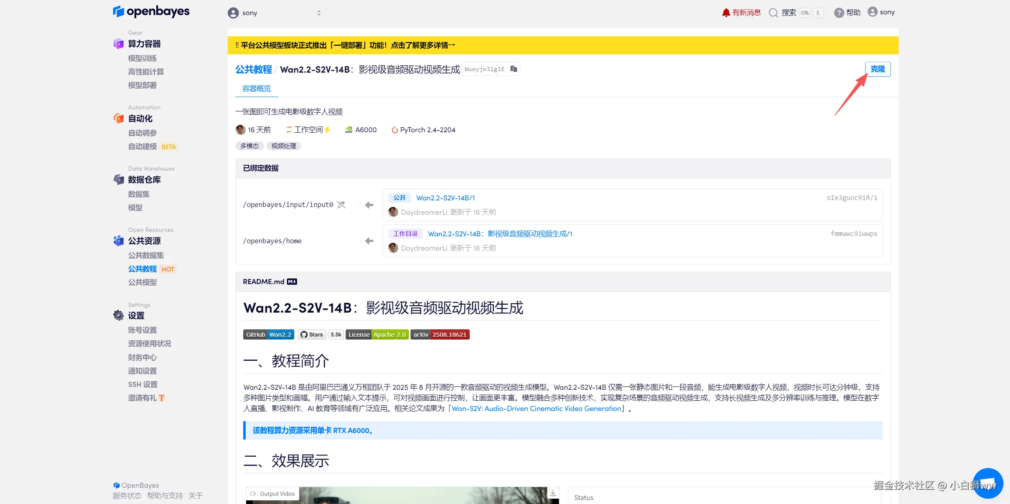Viewport: 1010px width, 504px height.
Task: Open 公共教程 in the sidebar
Action: point(142,269)
